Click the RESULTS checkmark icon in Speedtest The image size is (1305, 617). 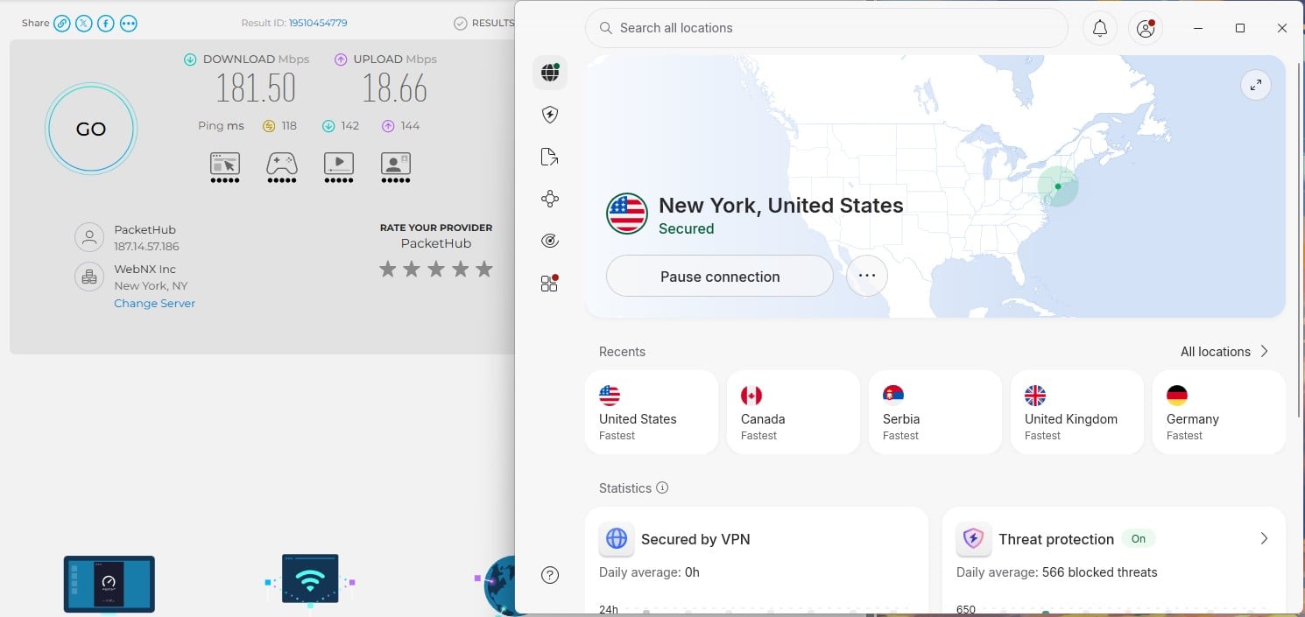click(x=461, y=24)
